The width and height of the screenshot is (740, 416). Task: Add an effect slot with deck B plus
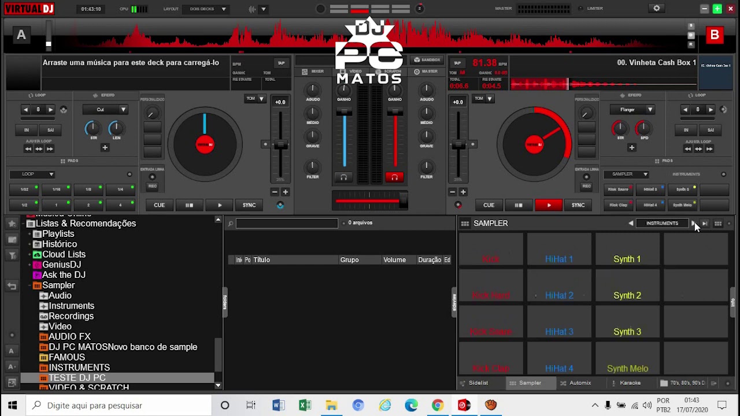(x=631, y=148)
